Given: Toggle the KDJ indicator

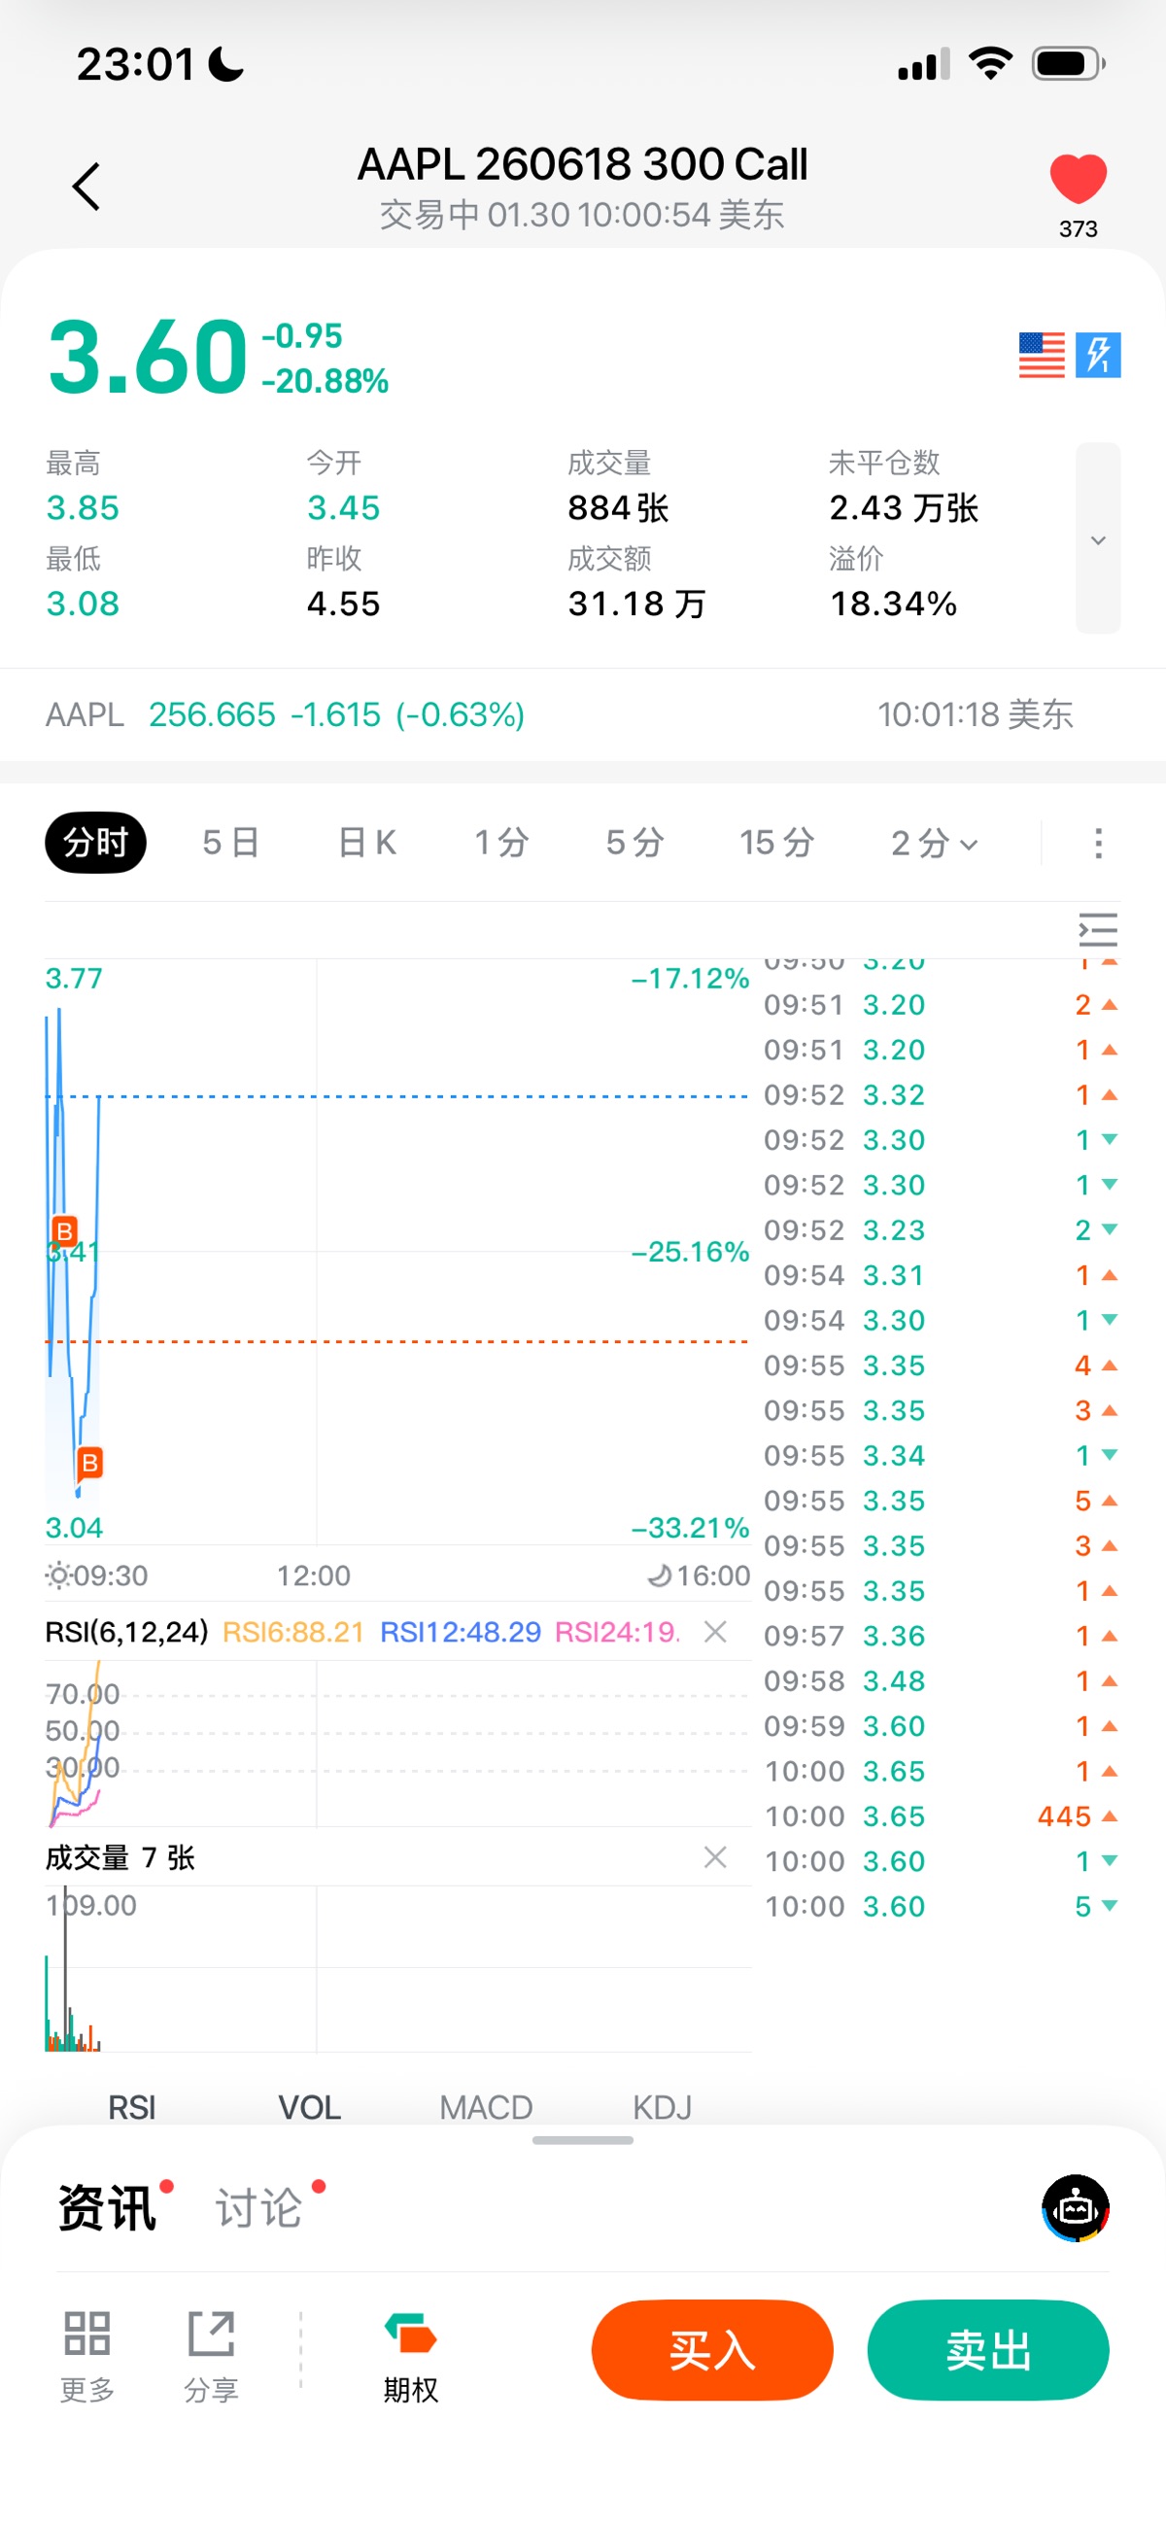Looking at the screenshot, I should (663, 2106).
